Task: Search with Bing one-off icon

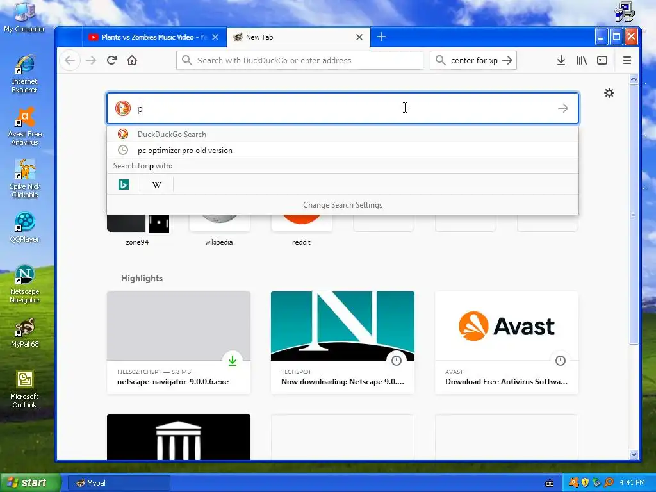Action: [x=124, y=184]
